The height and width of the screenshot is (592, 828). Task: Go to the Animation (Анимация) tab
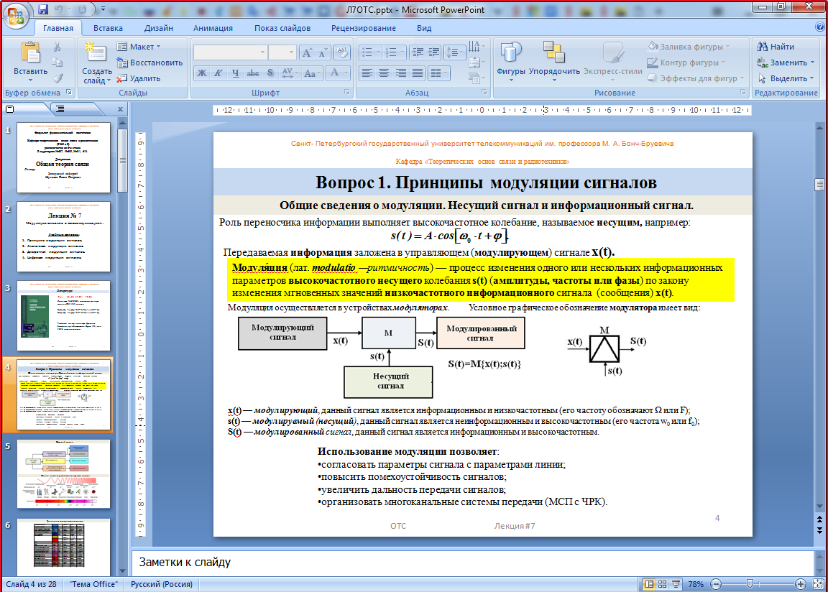coord(213,28)
